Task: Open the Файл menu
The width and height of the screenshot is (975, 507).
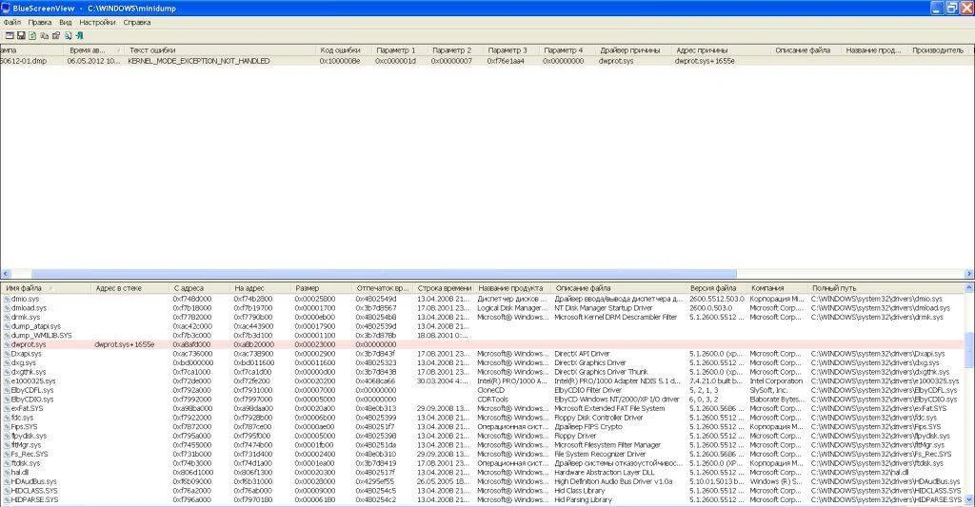Action: click(11, 23)
